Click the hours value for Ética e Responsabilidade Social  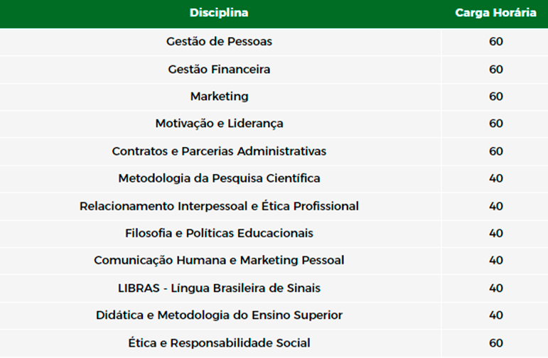(x=496, y=343)
